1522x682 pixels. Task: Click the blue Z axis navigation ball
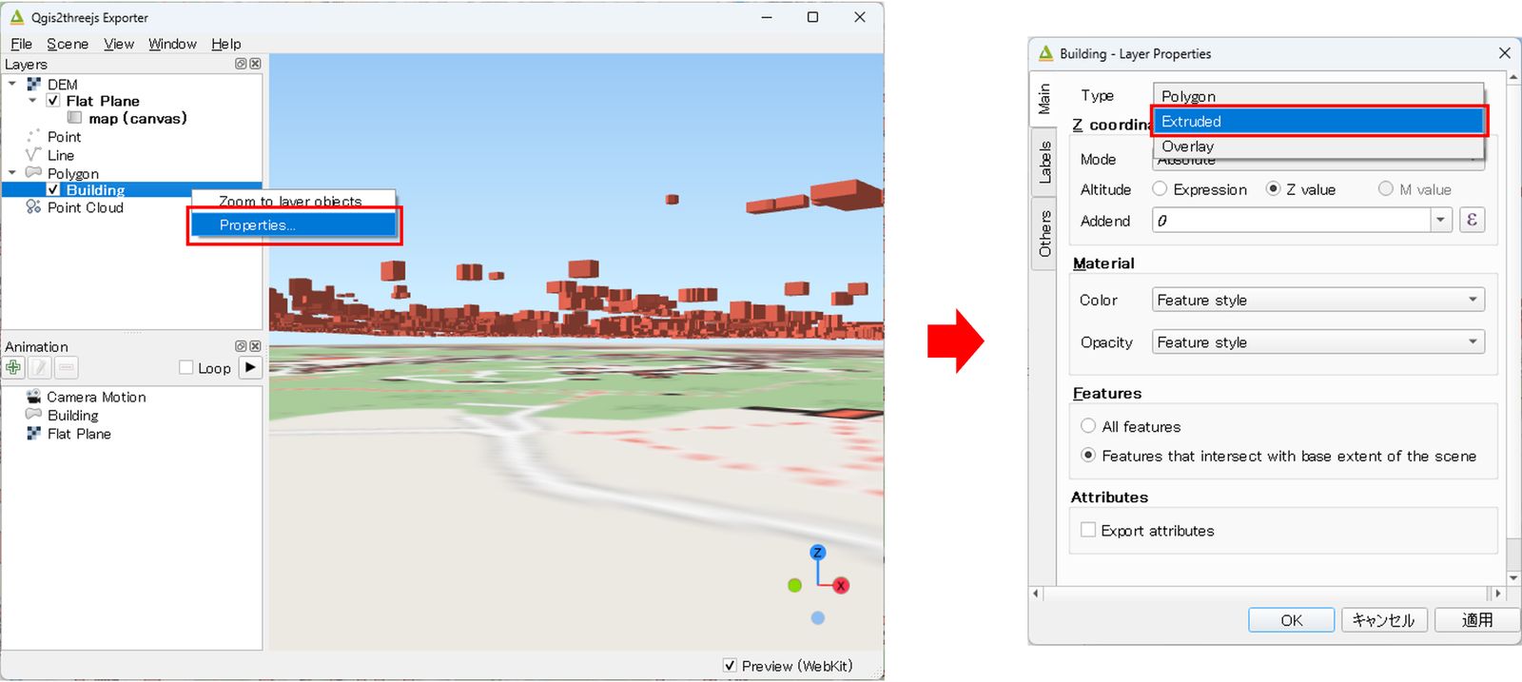tap(817, 553)
